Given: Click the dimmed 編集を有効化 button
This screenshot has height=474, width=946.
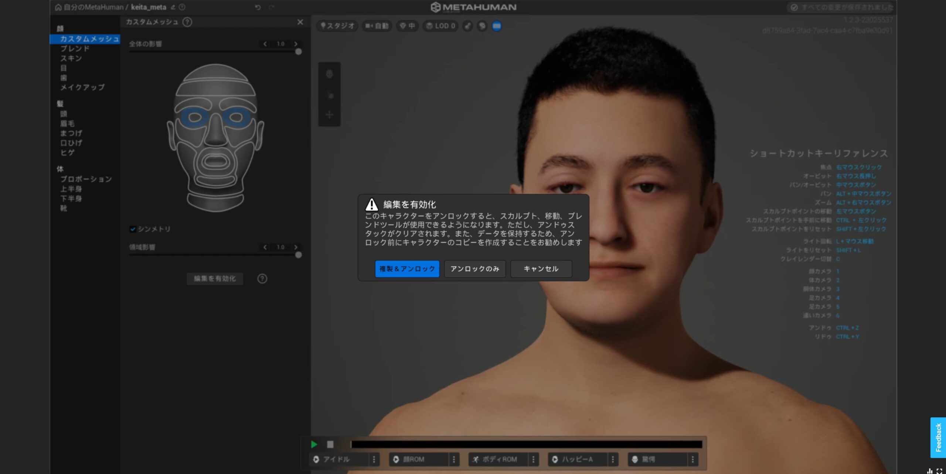Looking at the screenshot, I should (215, 279).
